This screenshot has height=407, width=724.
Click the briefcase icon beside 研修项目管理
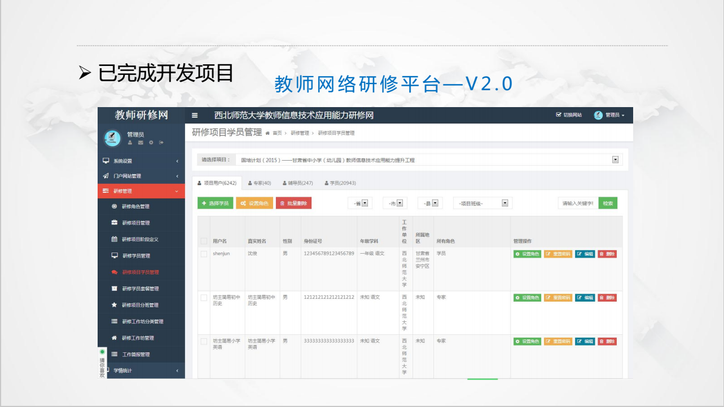[115, 223]
